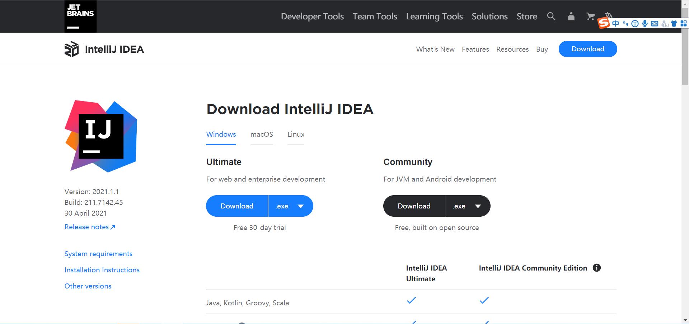Image resolution: width=689 pixels, height=324 pixels.
Task: Click the 'Java, Kotlin, Groovy, Scala' row text
Action: (247, 303)
